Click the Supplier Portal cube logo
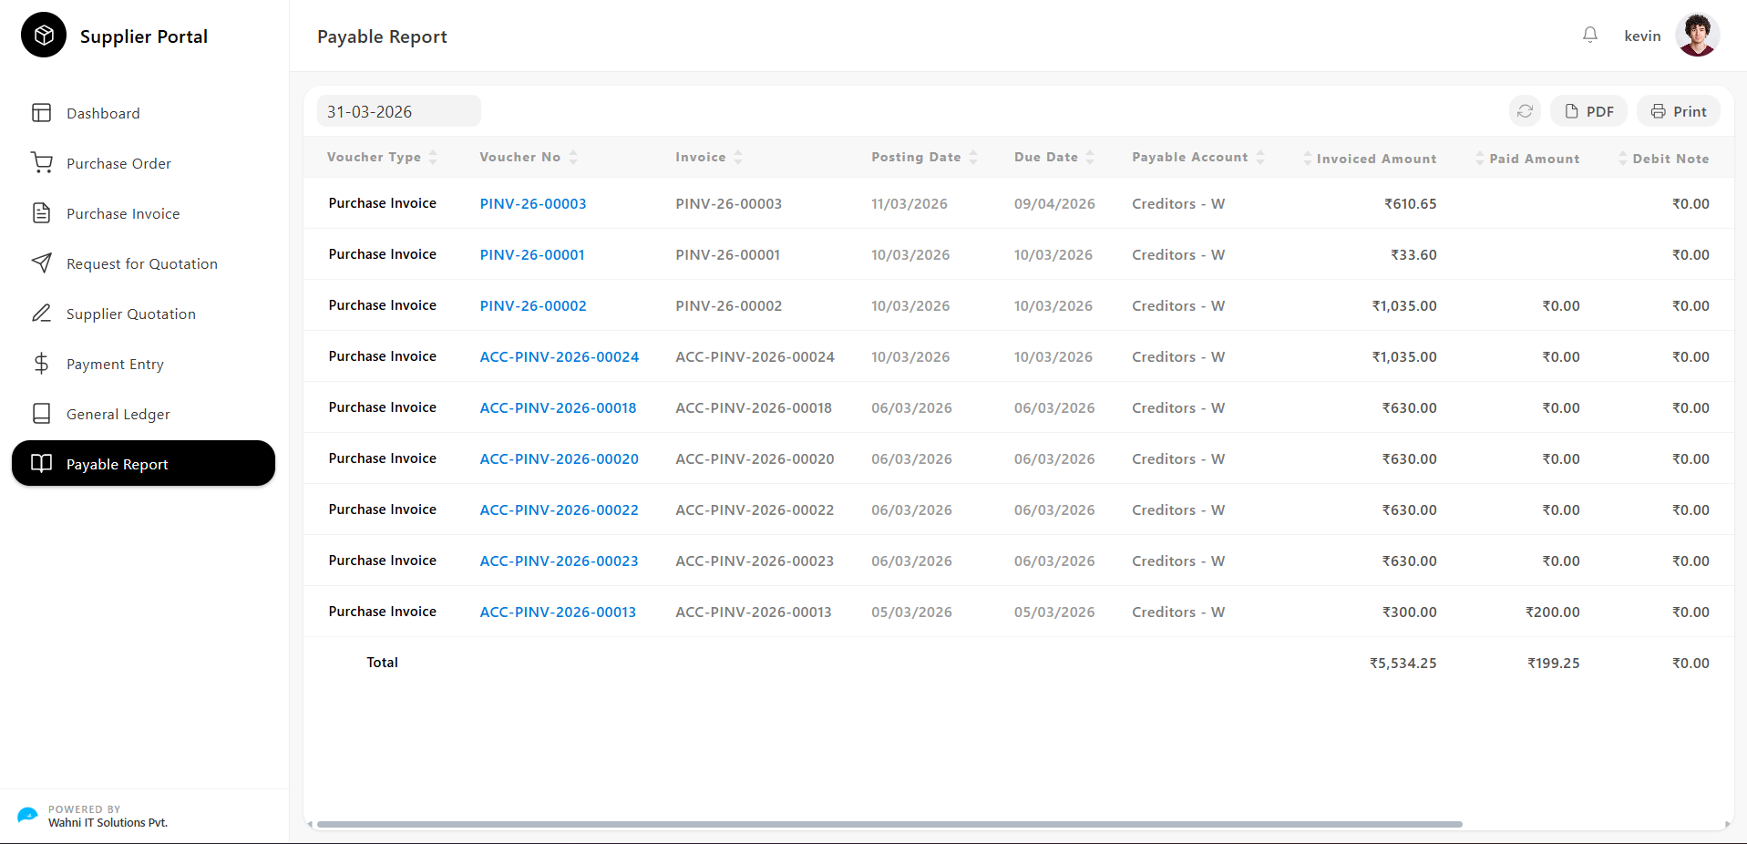The image size is (1747, 844). (x=44, y=36)
